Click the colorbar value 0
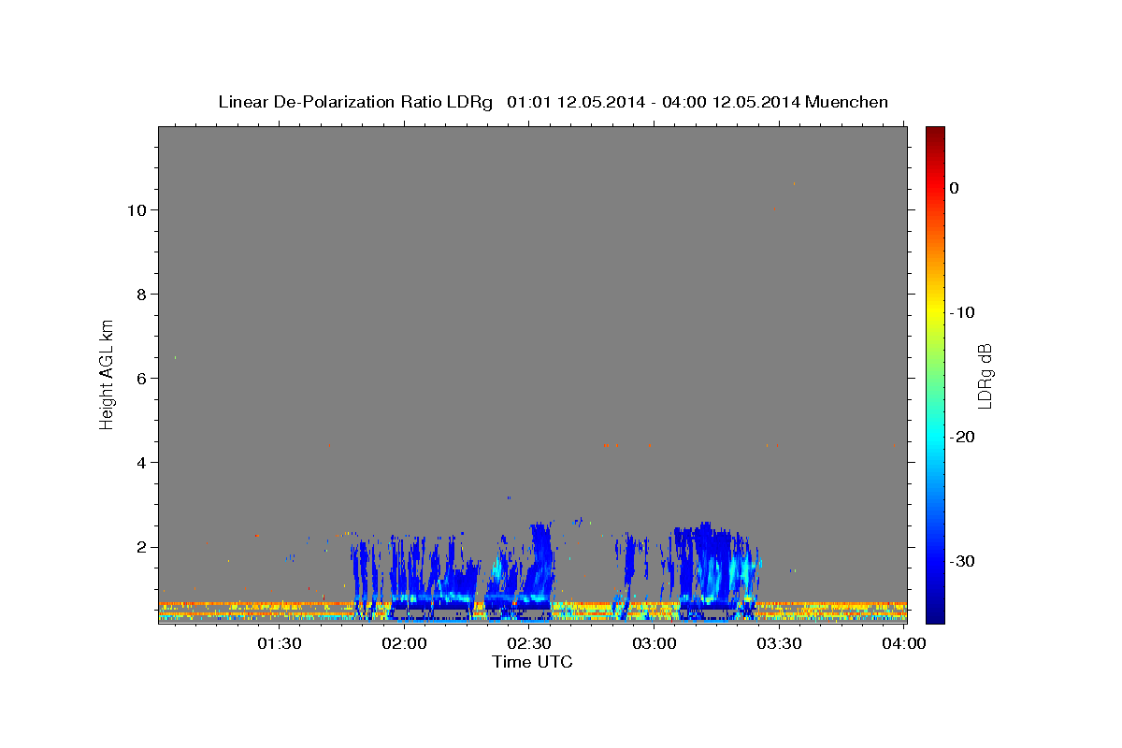The image size is (1122, 748). click(954, 188)
